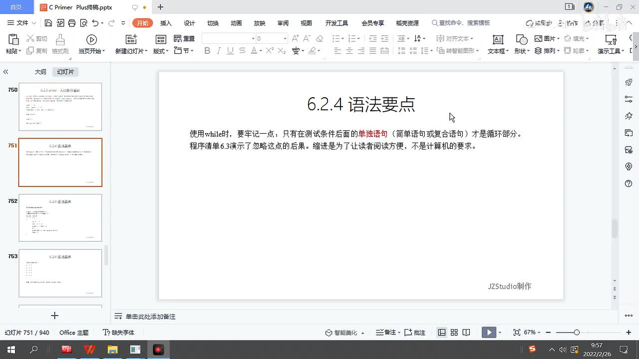The width and height of the screenshot is (639, 359).
Task: Click the Format Painter (格式刷) icon
Action: (60, 40)
